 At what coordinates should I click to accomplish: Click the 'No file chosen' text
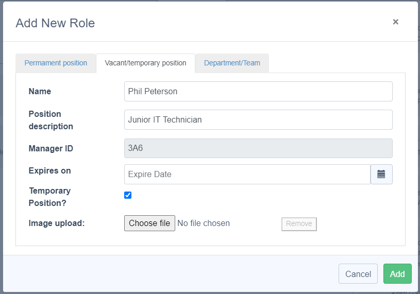tap(204, 223)
